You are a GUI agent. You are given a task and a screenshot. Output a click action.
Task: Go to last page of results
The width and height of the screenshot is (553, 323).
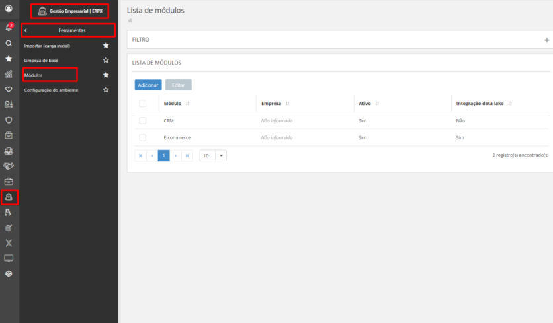pyautogui.click(x=187, y=155)
